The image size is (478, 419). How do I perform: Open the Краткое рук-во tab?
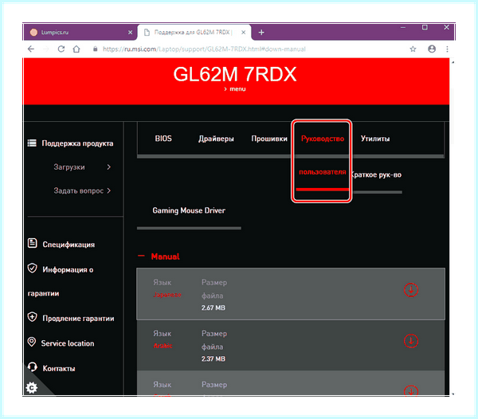click(x=377, y=175)
